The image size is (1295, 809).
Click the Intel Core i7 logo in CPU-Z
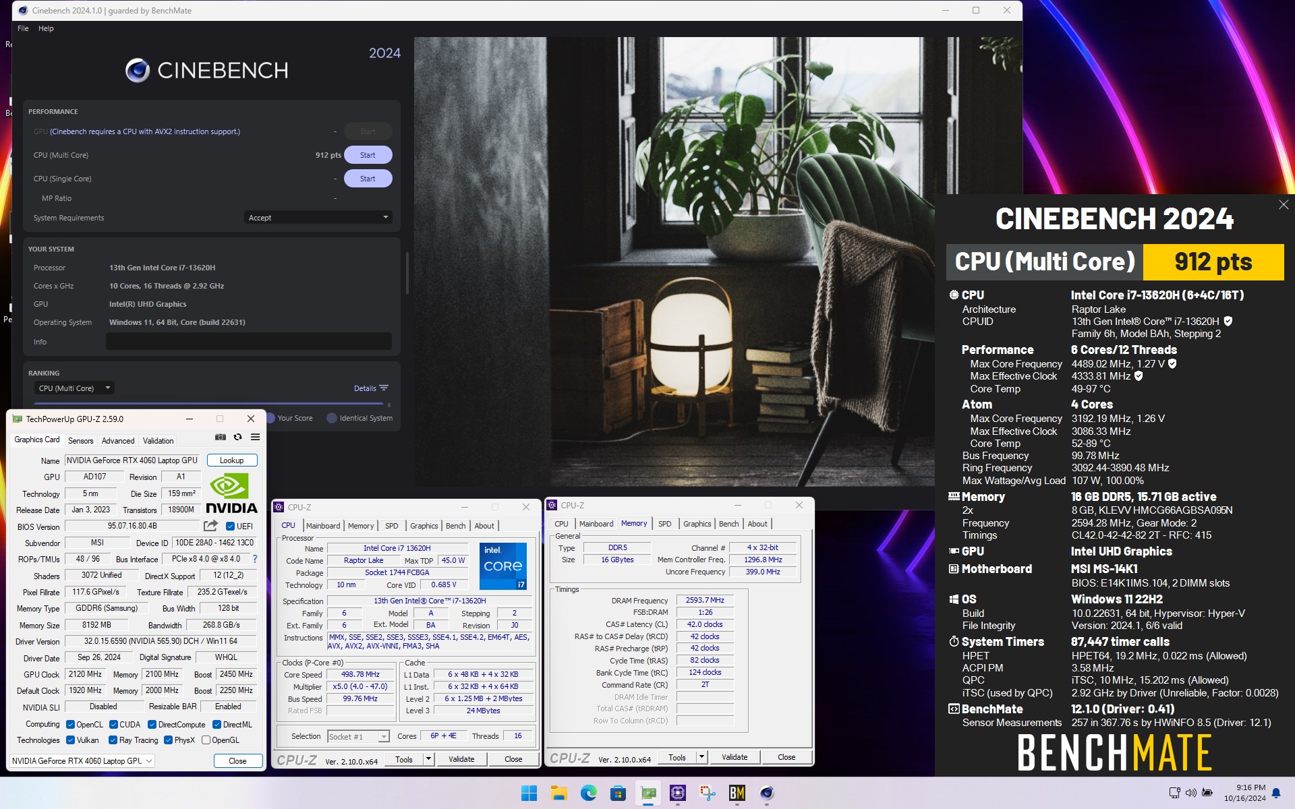pos(502,566)
